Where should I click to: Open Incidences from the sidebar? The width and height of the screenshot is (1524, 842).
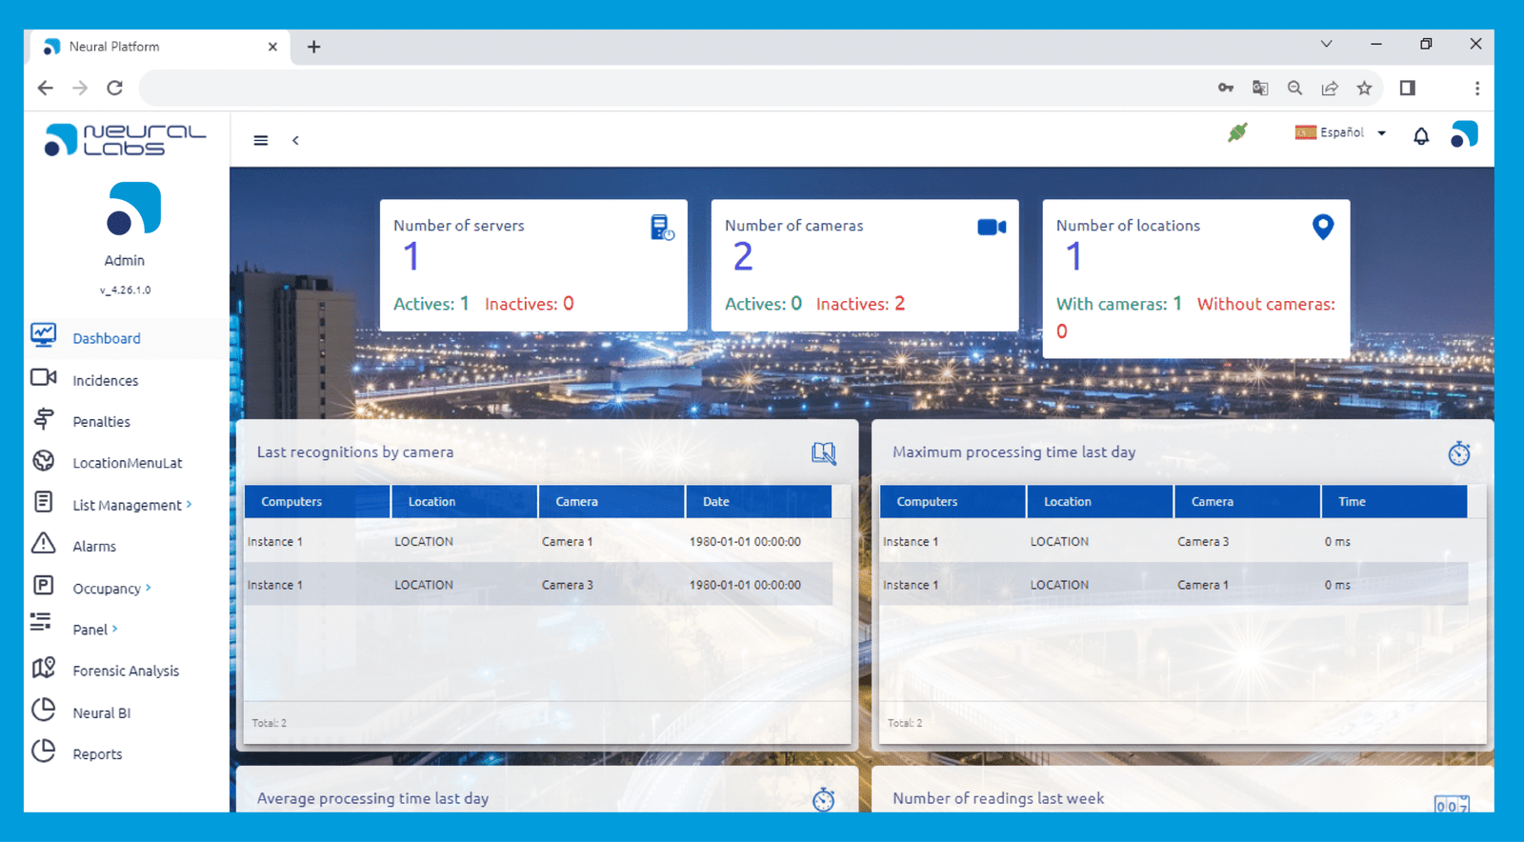click(x=105, y=380)
